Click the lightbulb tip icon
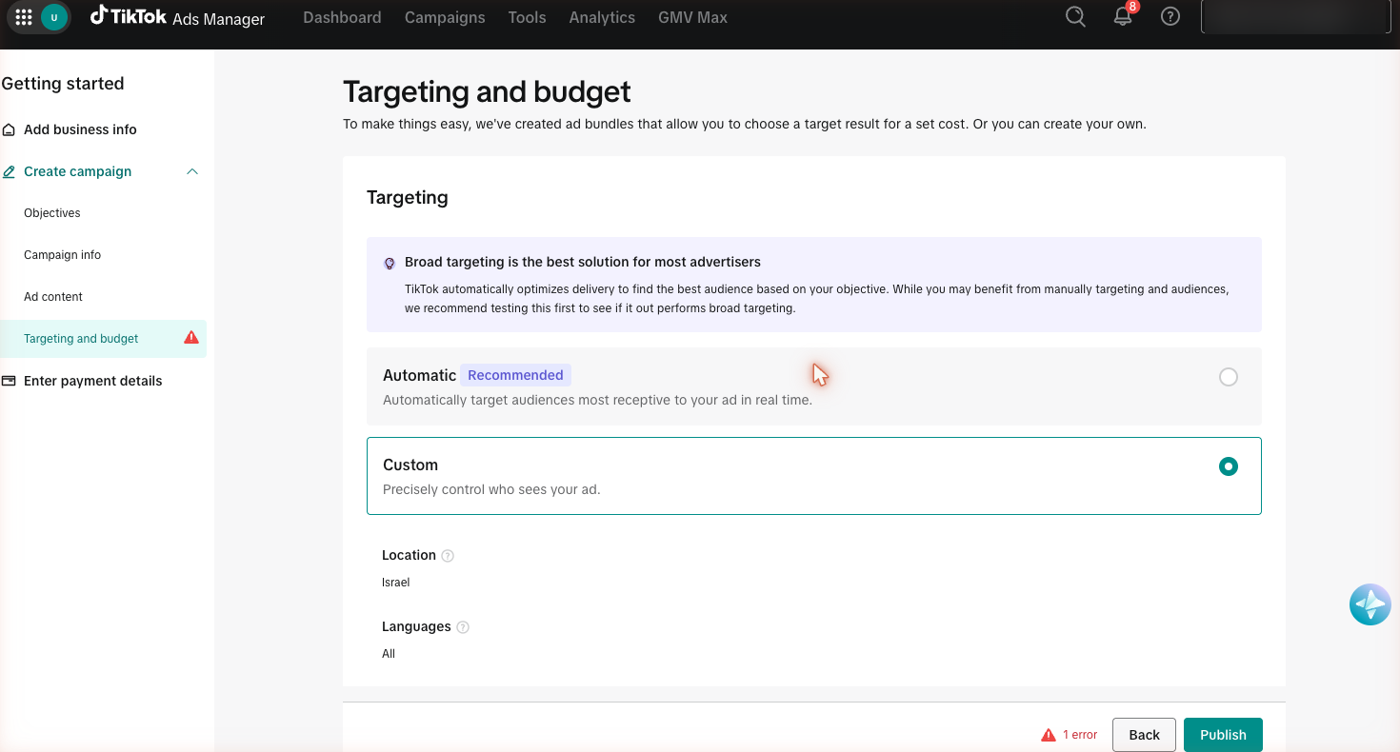The height and width of the screenshot is (752, 1400). coord(389,263)
